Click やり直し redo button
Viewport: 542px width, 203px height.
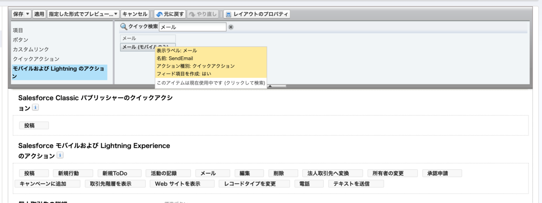point(203,14)
